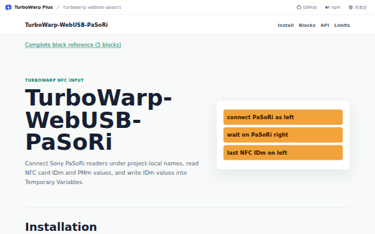
Task: Click the GitHub octocat icon
Action: pos(299,7)
